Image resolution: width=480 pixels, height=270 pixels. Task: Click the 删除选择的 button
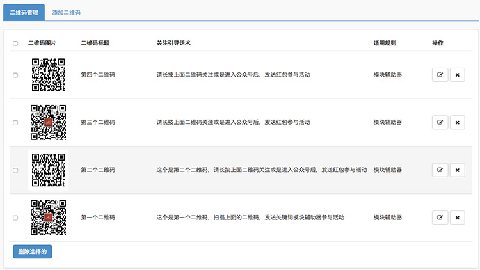(x=33, y=251)
